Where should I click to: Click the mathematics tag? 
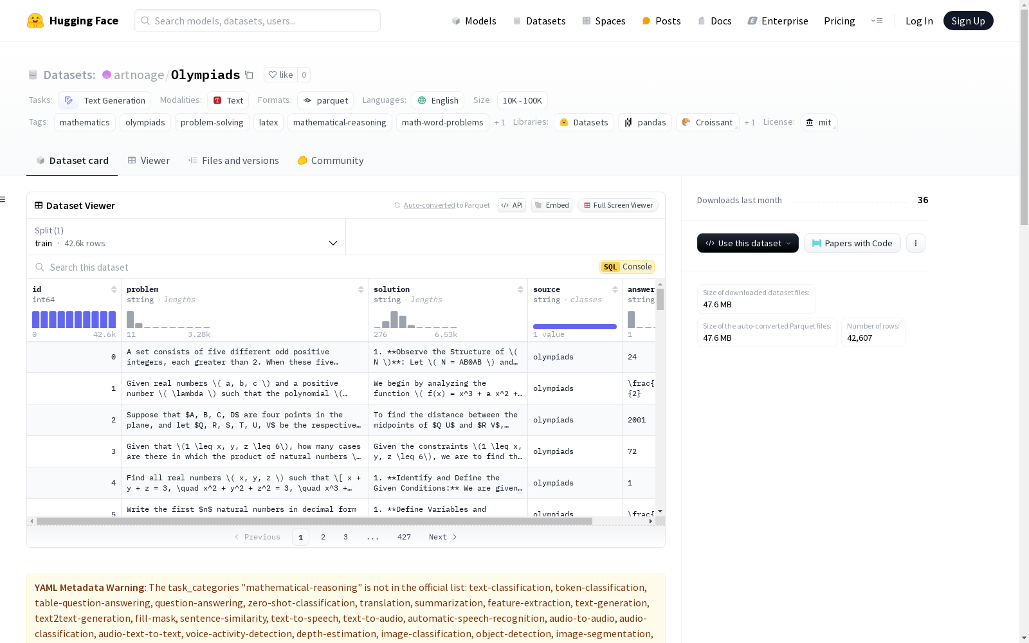click(x=85, y=122)
